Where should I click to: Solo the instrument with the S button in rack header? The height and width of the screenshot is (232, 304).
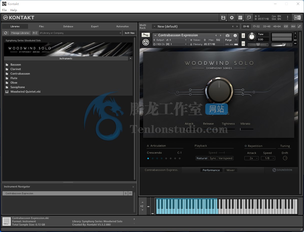[x=243, y=36]
